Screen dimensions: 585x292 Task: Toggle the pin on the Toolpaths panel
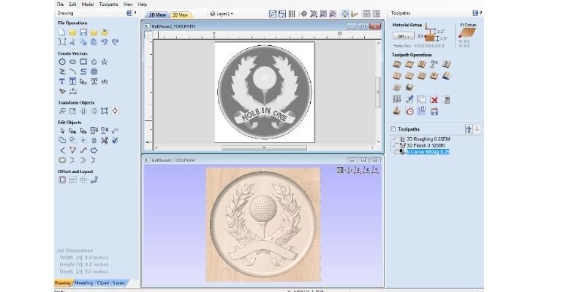click(x=481, y=13)
